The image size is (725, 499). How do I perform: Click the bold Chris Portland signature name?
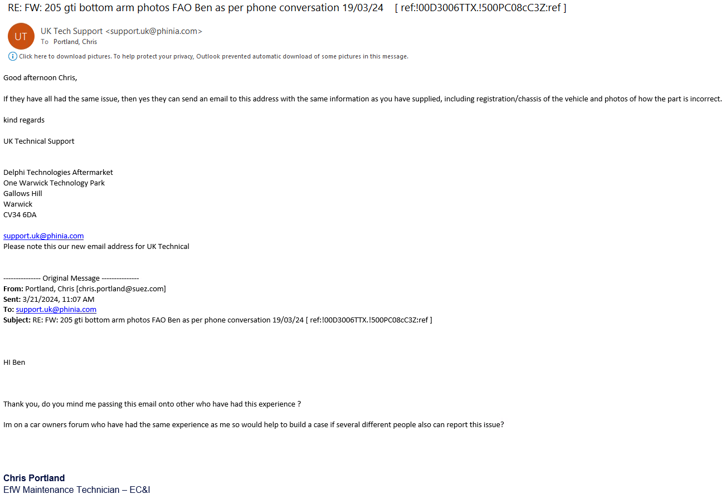coord(34,478)
